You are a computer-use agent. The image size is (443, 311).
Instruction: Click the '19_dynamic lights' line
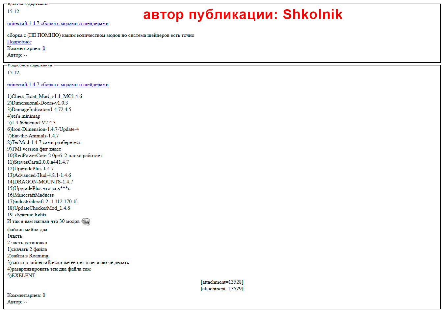pos(27,215)
